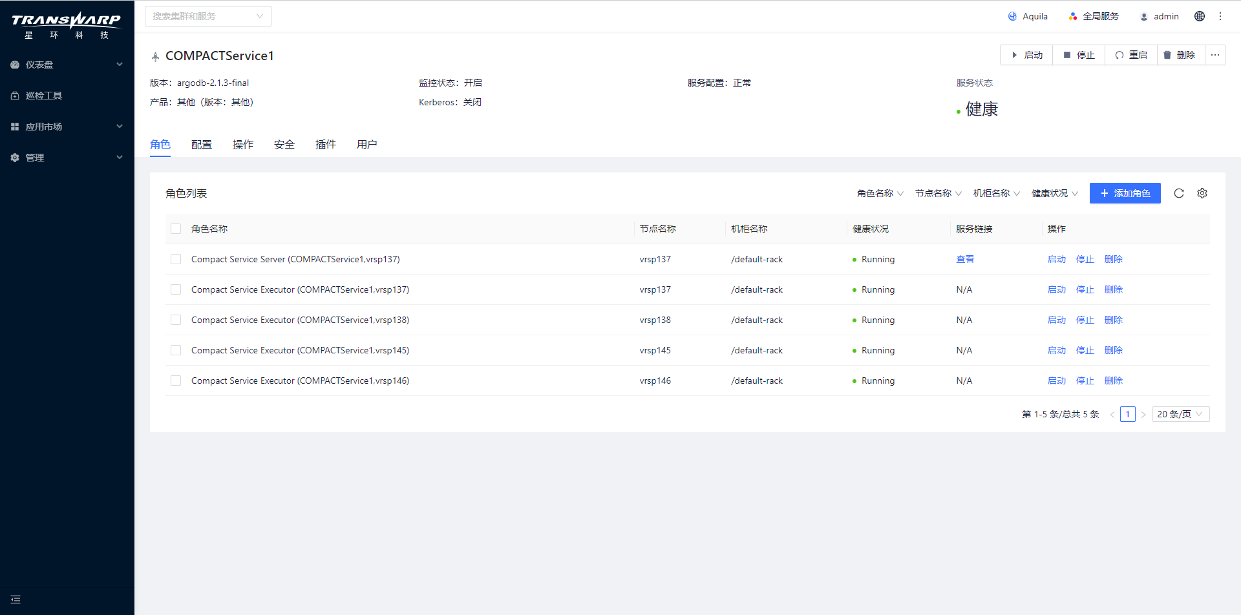Click the globe language icon

1200,16
